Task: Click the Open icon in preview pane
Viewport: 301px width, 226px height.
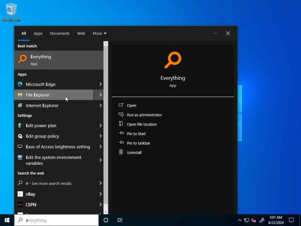Action: (121, 105)
